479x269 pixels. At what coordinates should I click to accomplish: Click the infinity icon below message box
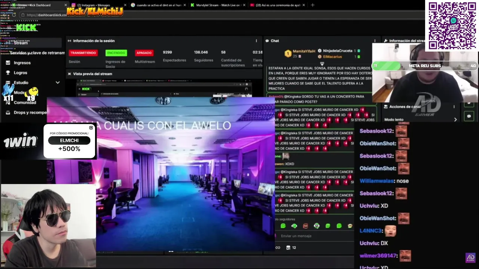click(278, 247)
